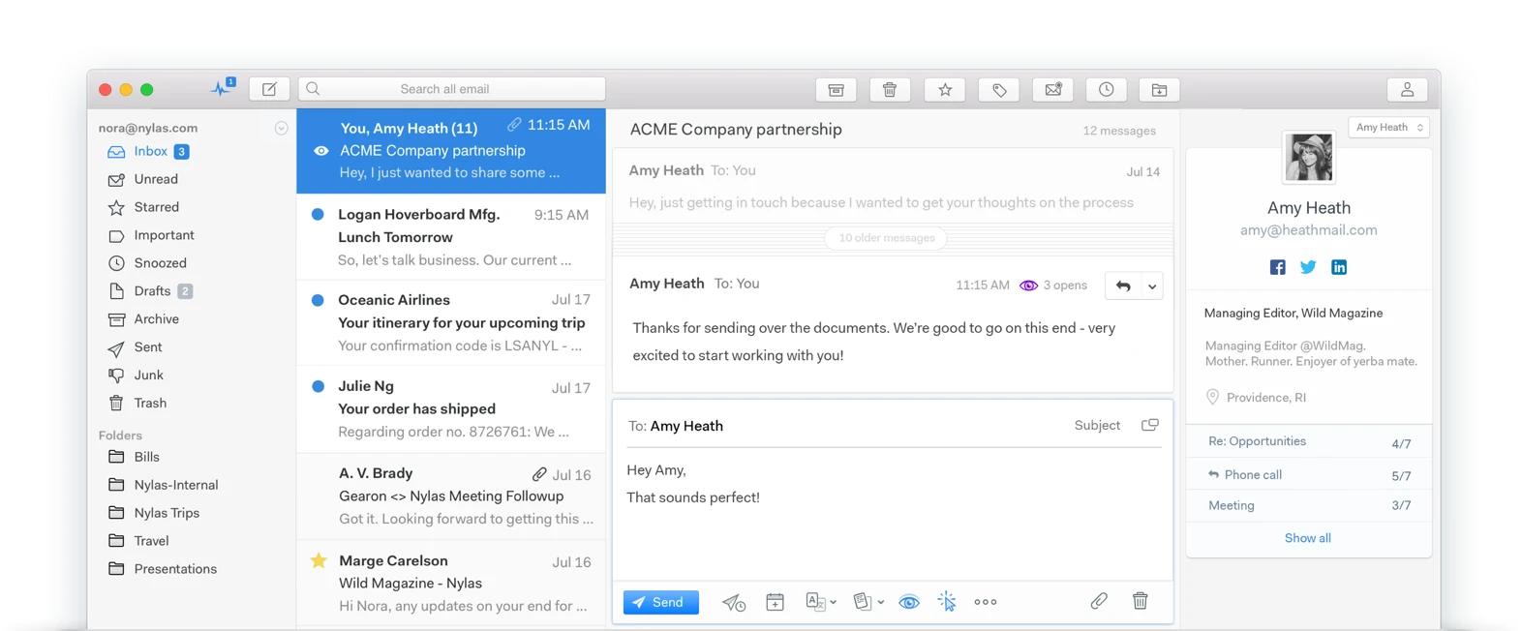Expand the nora@nylas.com account chevron
The image size is (1522, 631).
click(x=281, y=128)
